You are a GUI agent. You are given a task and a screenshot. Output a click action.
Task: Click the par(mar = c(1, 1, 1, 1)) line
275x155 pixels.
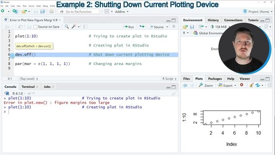click(43, 64)
